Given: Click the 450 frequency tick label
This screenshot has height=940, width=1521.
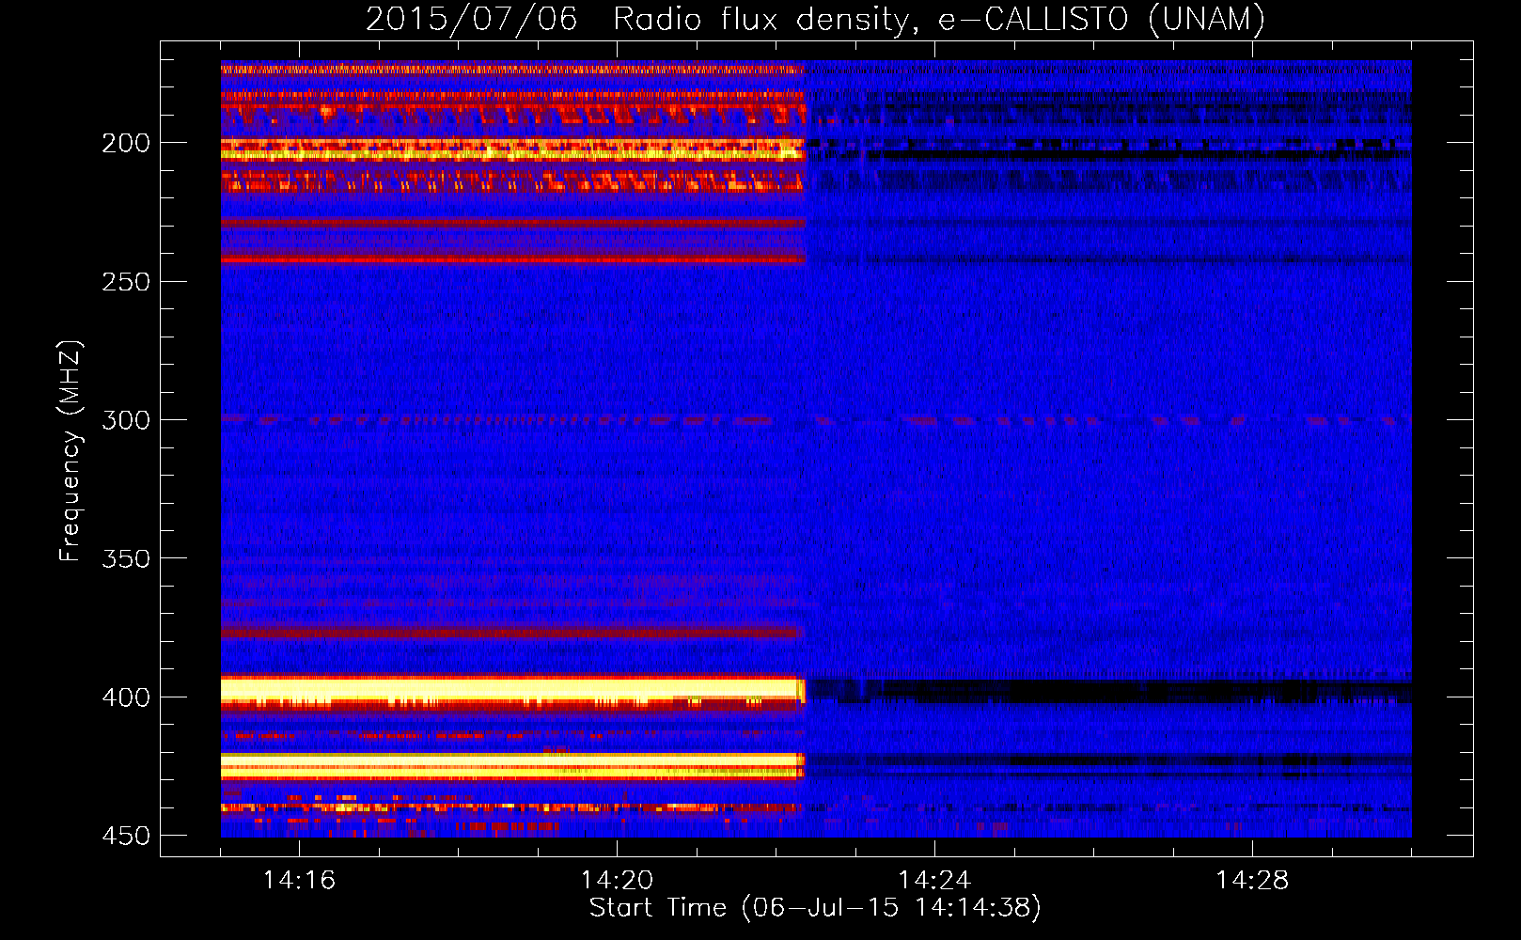Looking at the screenshot, I should [x=126, y=836].
